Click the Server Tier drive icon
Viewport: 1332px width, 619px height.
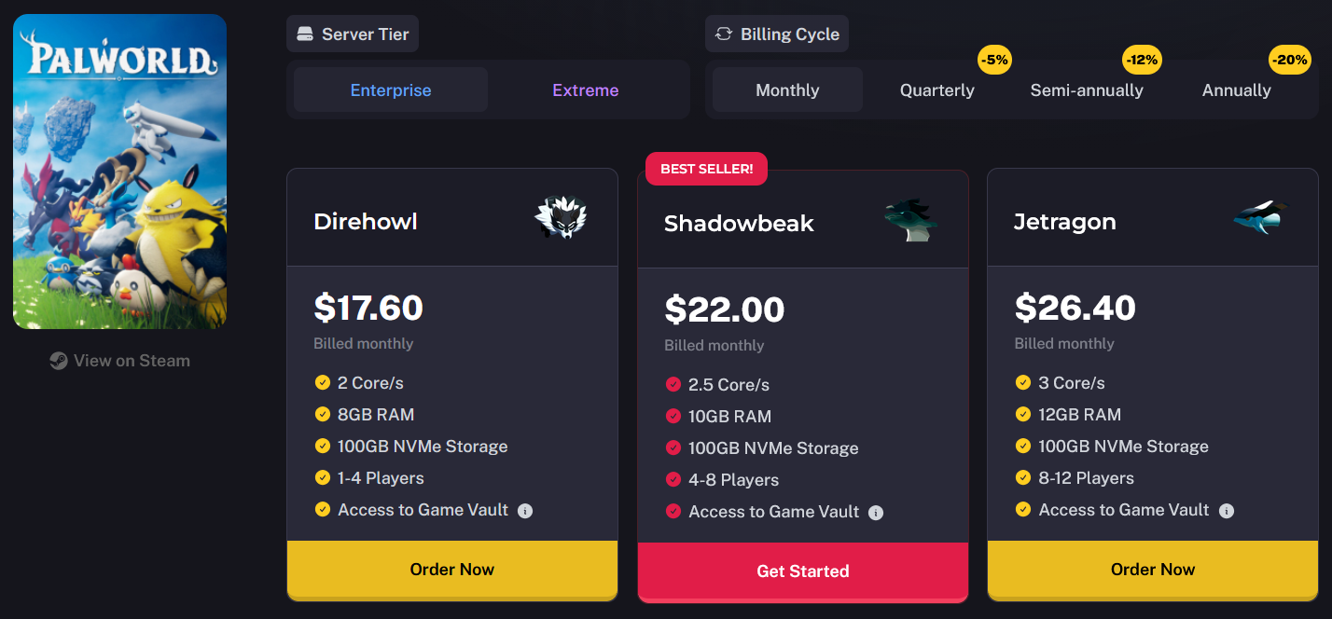tap(304, 34)
